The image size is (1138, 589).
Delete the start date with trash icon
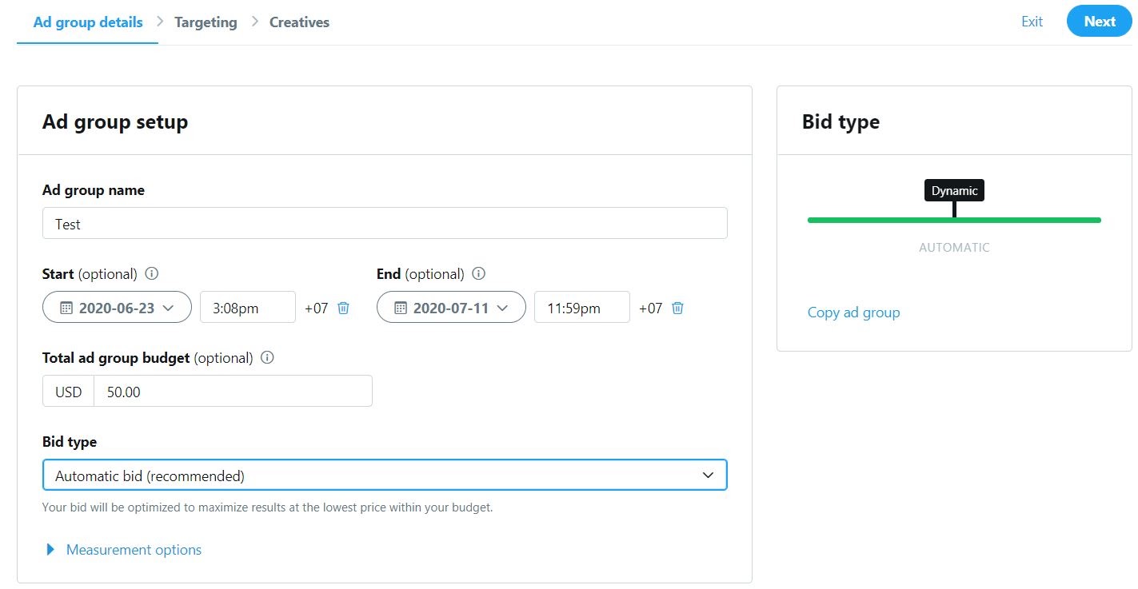[344, 308]
